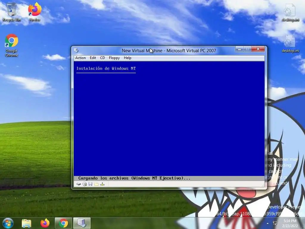Image resolution: width=305 pixels, height=229 pixels.
Task: Open the Windows Start menu orb
Action: pyautogui.click(x=8, y=223)
